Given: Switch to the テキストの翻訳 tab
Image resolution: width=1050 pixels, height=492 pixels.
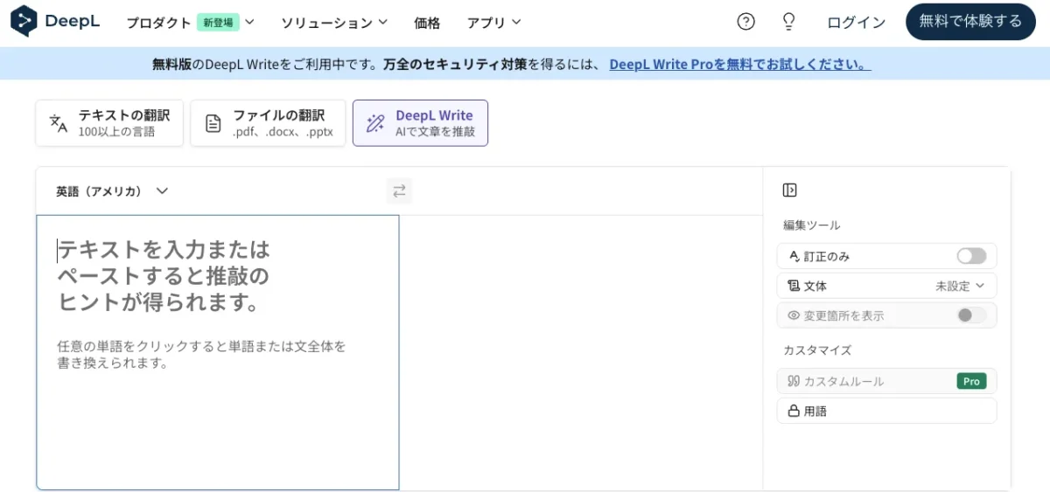Looking at the screenshot, I should (109, 123).
